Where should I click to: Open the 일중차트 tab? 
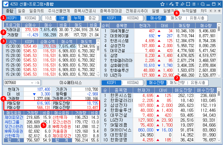[36, 11]
